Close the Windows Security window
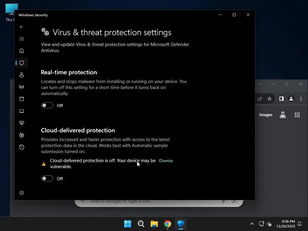The image size is (308, 231). point(248,15)
